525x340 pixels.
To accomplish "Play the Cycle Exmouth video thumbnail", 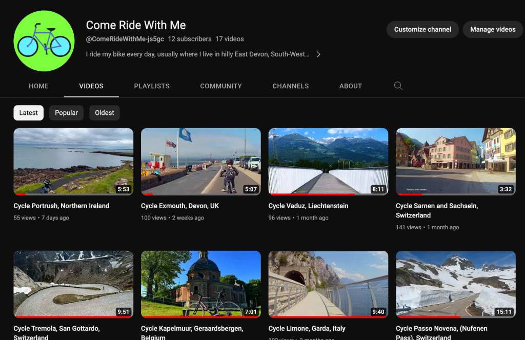I will click(200, 161).
